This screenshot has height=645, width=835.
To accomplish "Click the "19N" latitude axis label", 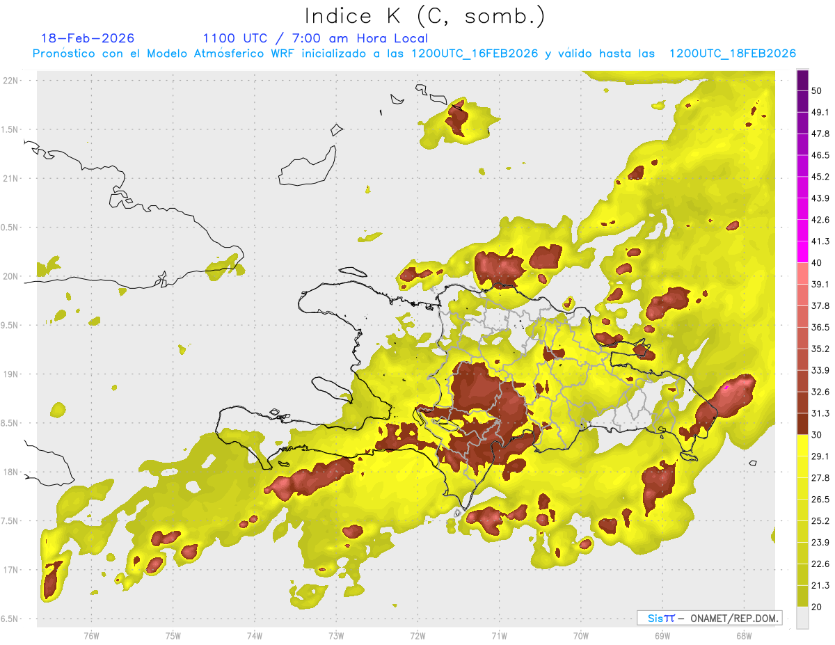I will point(12,374).
